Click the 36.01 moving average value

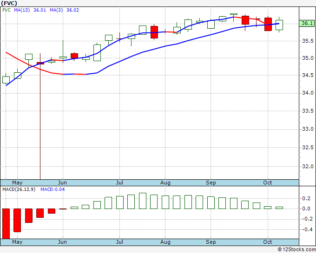[39, 10]
